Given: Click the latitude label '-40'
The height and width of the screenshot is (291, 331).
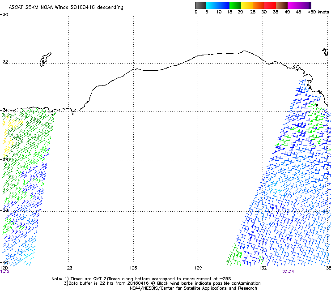Looking at the screenshot, I should coord(4,263).
